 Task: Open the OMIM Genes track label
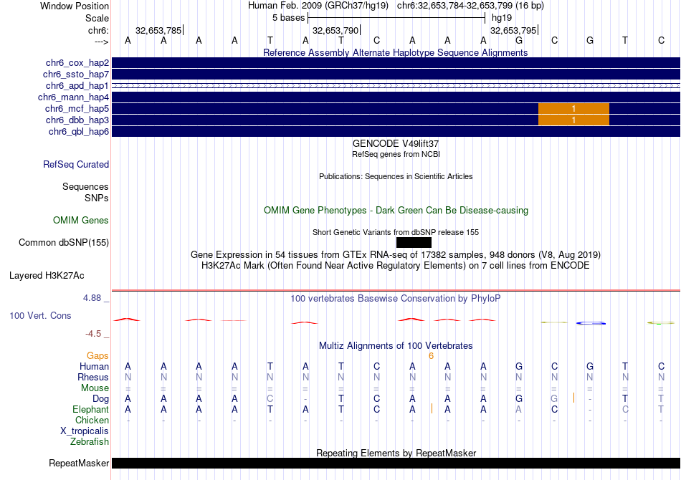tap(81, 221)
